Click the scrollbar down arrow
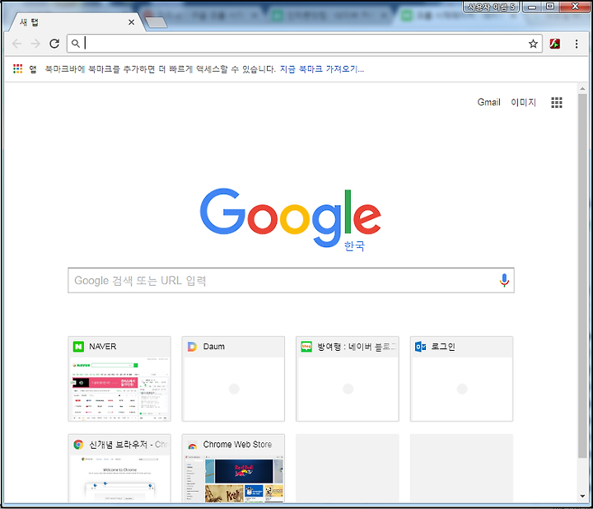Screen dimensions: 593x509 click(582, 496)
